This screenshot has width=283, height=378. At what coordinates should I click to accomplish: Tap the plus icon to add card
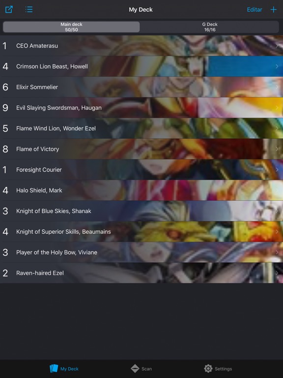273,10
